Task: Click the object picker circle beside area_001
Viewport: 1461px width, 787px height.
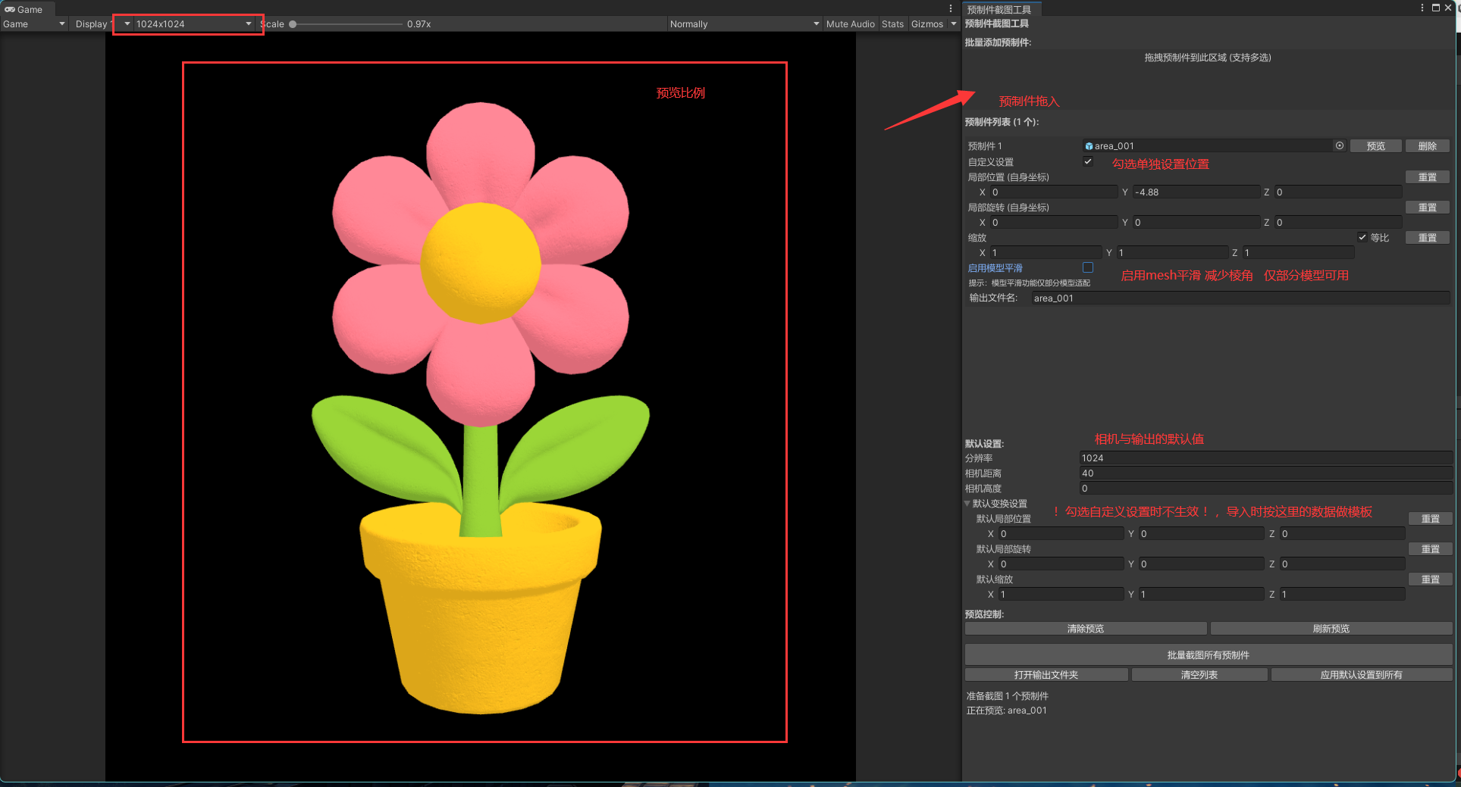Action: point(1340,146)
